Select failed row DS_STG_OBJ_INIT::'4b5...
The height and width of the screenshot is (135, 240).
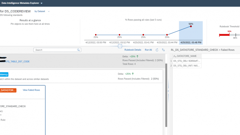coord(187,66)
